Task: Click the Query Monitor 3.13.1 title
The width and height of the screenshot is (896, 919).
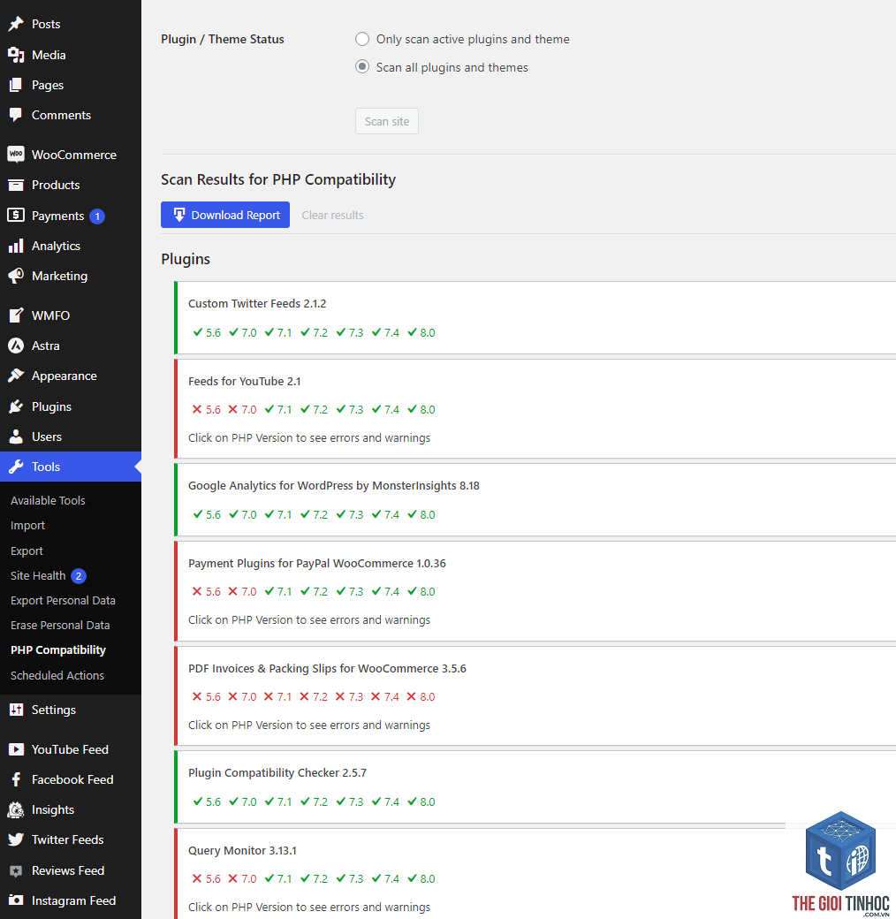Action: tap(242, 850)
